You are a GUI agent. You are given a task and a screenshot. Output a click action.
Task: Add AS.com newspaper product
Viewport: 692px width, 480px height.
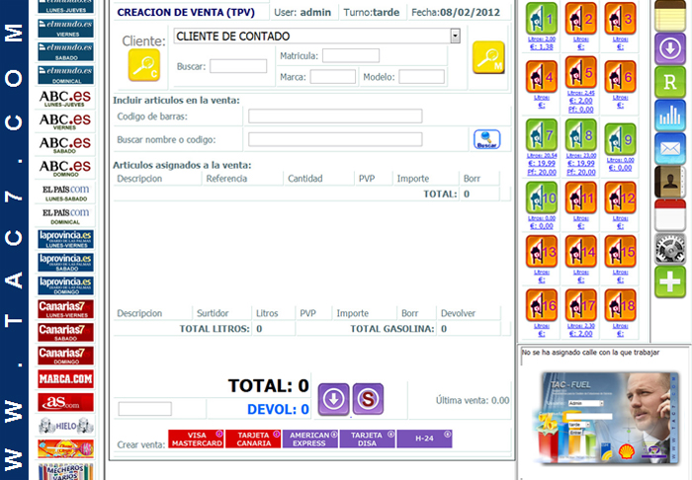(66, 402)
